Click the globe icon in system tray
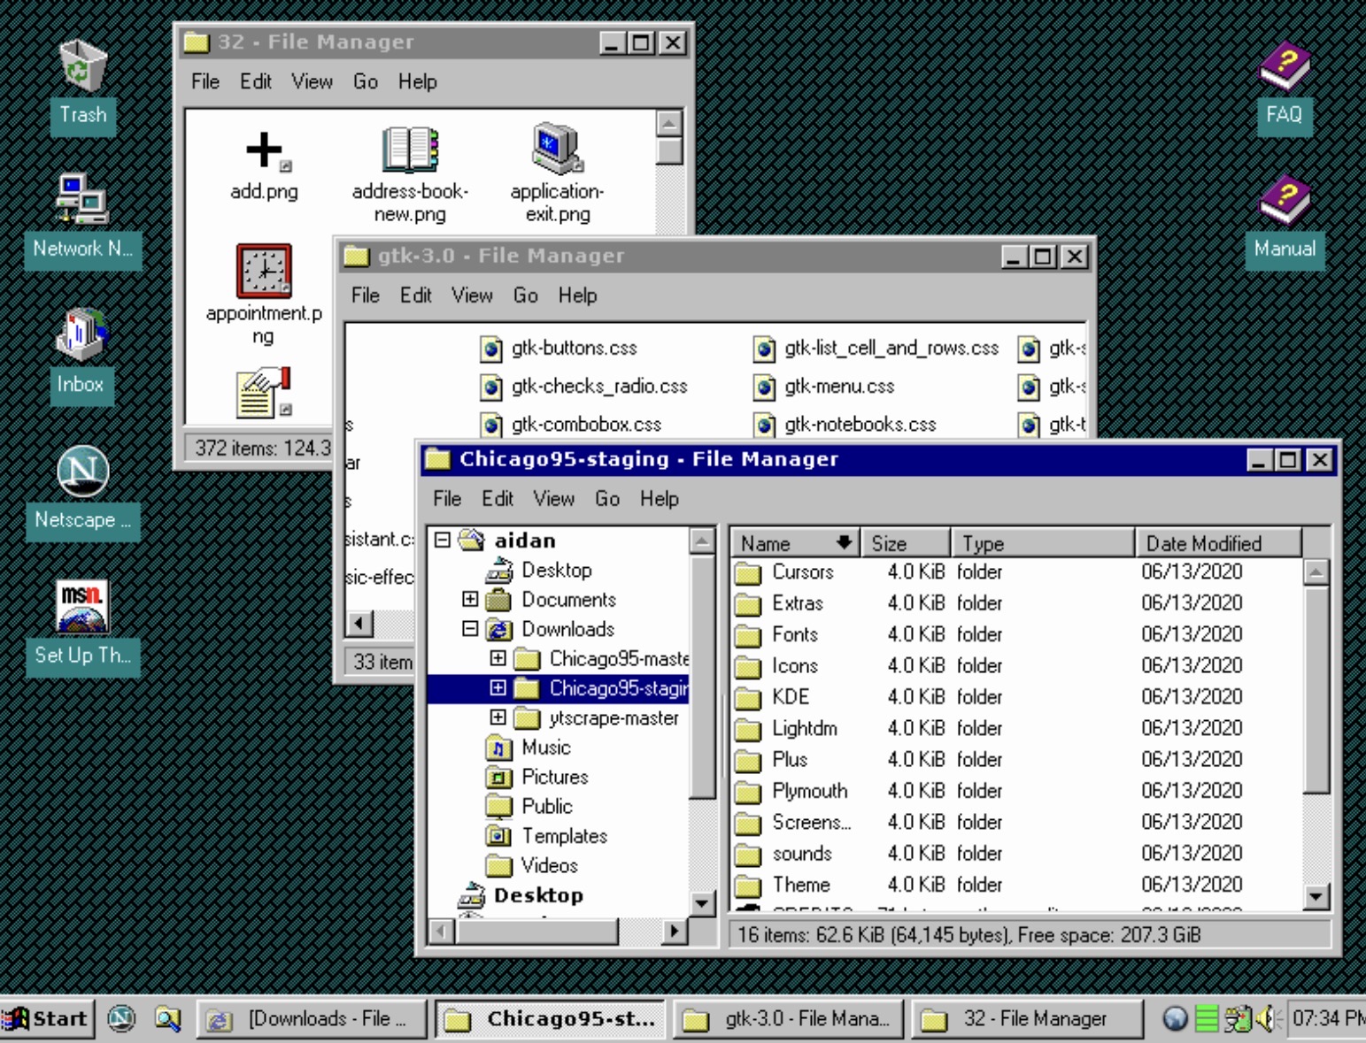The image size is (1366, 1043). (1175, 1019)
